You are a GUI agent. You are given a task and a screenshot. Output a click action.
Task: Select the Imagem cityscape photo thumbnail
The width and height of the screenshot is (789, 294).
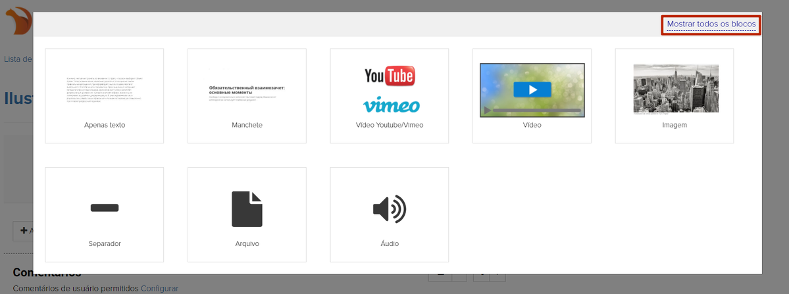tap(675, 89)
